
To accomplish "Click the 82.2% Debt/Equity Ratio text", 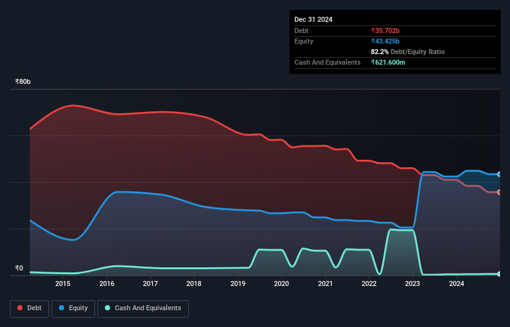I will tap(408, 52).
